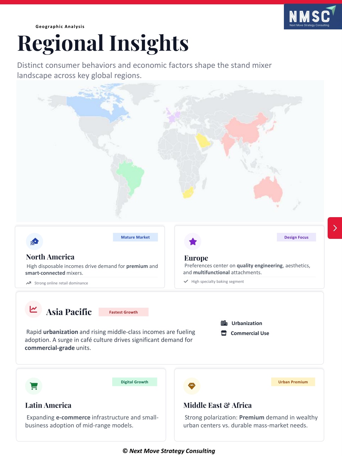342x456 pixels.
Task: Click the Asia Pacific growth chart icon
Action: pos(33,309)
